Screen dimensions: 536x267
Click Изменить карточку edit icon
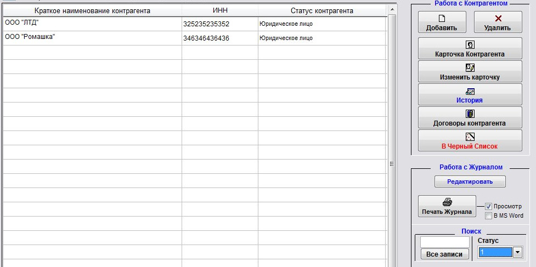click(470, 67)
